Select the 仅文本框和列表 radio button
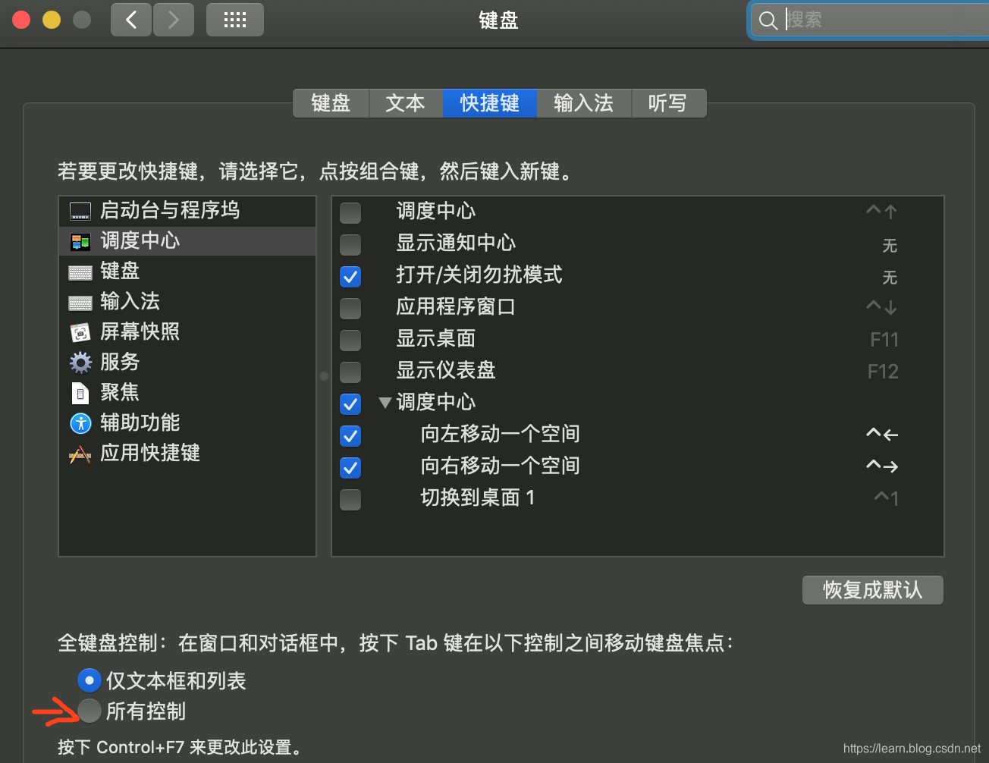Screen dimensions: 989x763 pos(89,680)
